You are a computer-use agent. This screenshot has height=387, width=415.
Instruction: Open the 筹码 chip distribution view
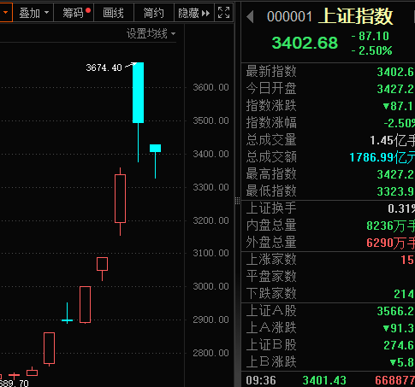point(74,13)
